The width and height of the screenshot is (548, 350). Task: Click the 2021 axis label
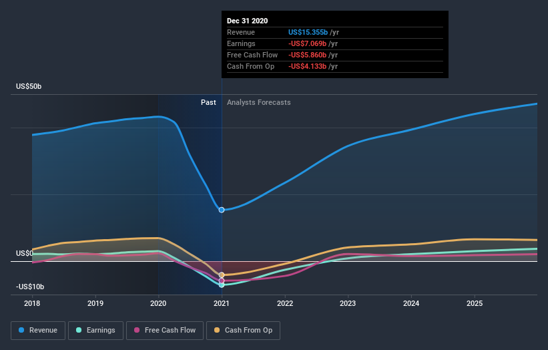pyautogui.click(x=222, y=303)
